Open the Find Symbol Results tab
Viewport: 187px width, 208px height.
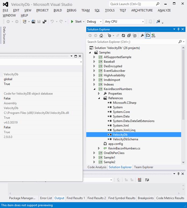[122, 198]
